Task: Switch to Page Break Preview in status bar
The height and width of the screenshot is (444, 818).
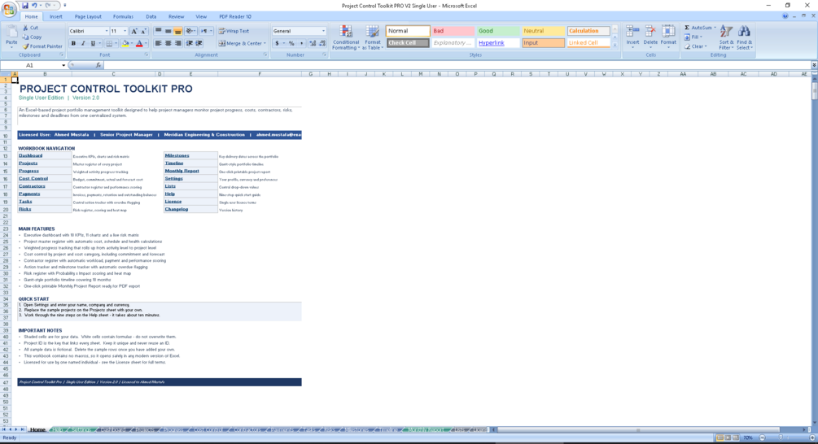Action: click(x=736, y=437)
